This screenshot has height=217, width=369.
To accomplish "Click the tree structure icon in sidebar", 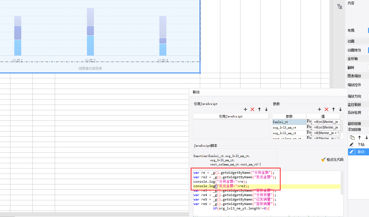I will pos(340,7).
